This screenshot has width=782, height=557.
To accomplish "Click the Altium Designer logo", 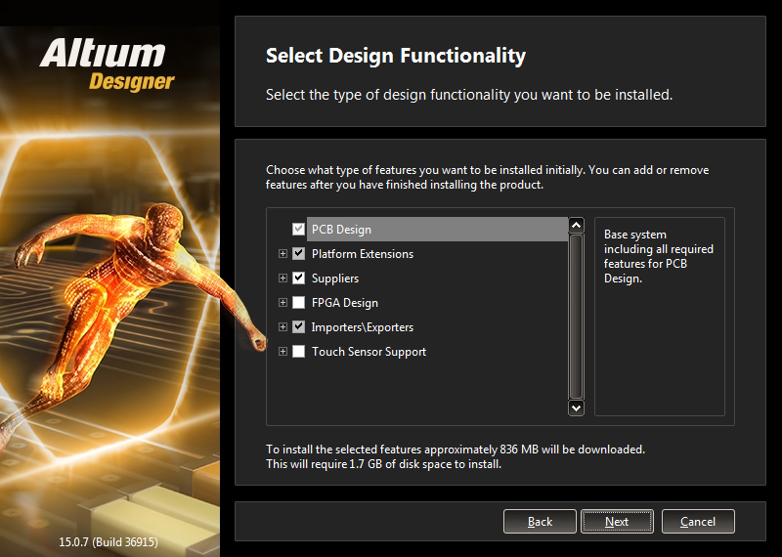I will tap(108, 65).
